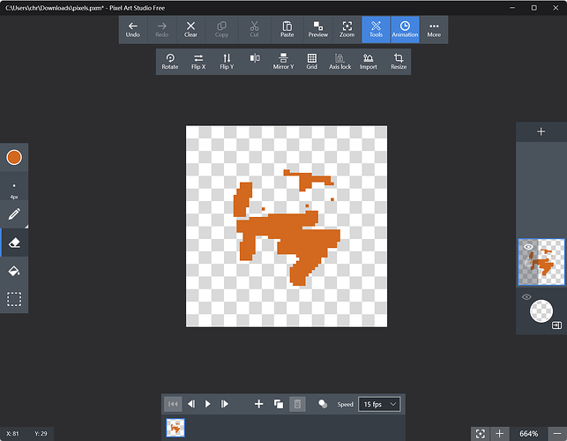
Task: Enable Axis lock
Action: point(339,61)
